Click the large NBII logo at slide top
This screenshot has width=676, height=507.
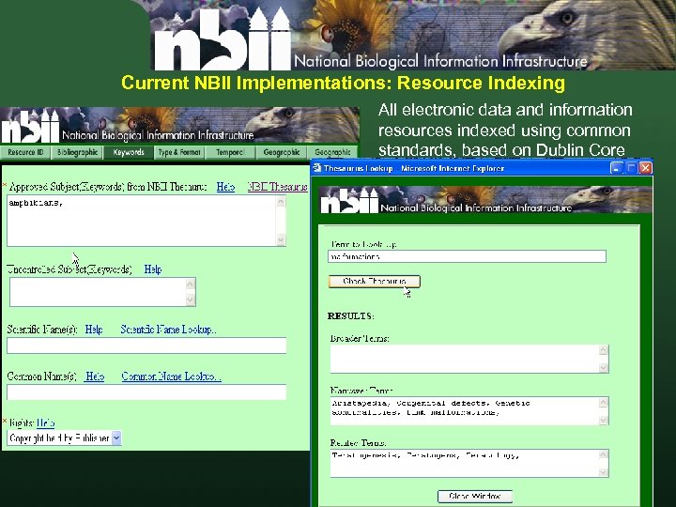(x=222, y=40)
